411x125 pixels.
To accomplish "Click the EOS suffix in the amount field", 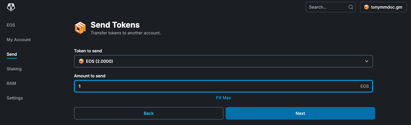I will [365, 86].
